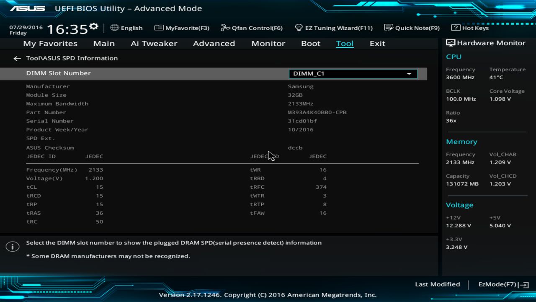
Task: Click the info circle icon near the hint
Action: [x=13, y=247]
